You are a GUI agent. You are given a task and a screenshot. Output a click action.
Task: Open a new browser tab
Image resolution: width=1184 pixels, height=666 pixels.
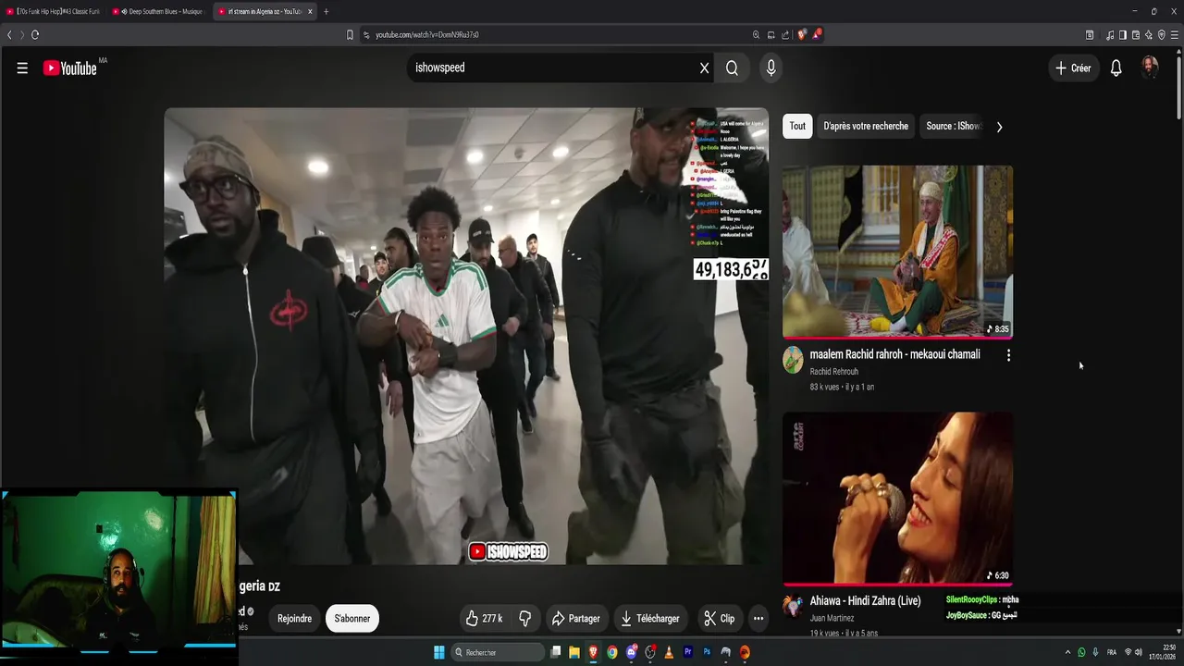pos(326,11)
